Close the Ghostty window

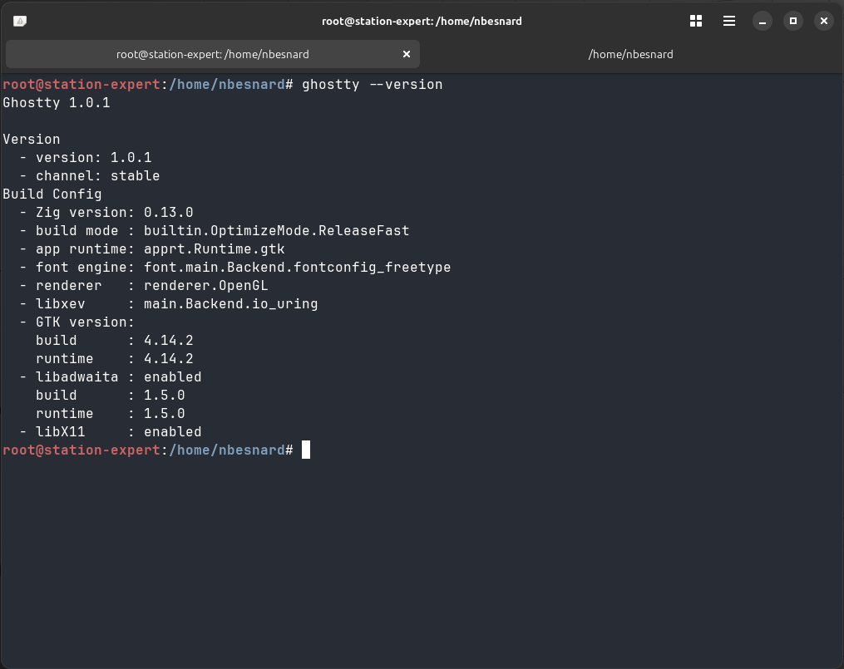pyautogui.click(x=823, y=21)
